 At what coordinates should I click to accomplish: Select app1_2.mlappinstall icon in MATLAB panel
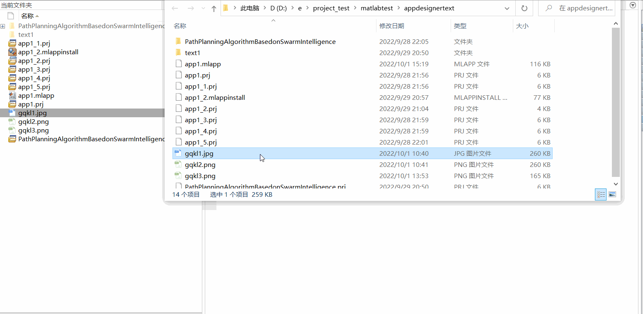click(x=12, y=52)
